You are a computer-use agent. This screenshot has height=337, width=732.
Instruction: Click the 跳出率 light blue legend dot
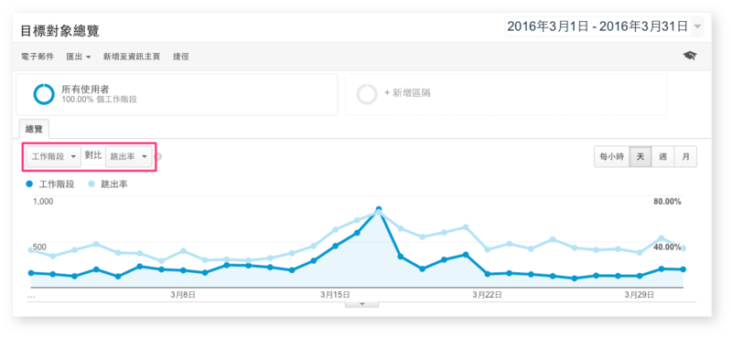pos(92,184)
